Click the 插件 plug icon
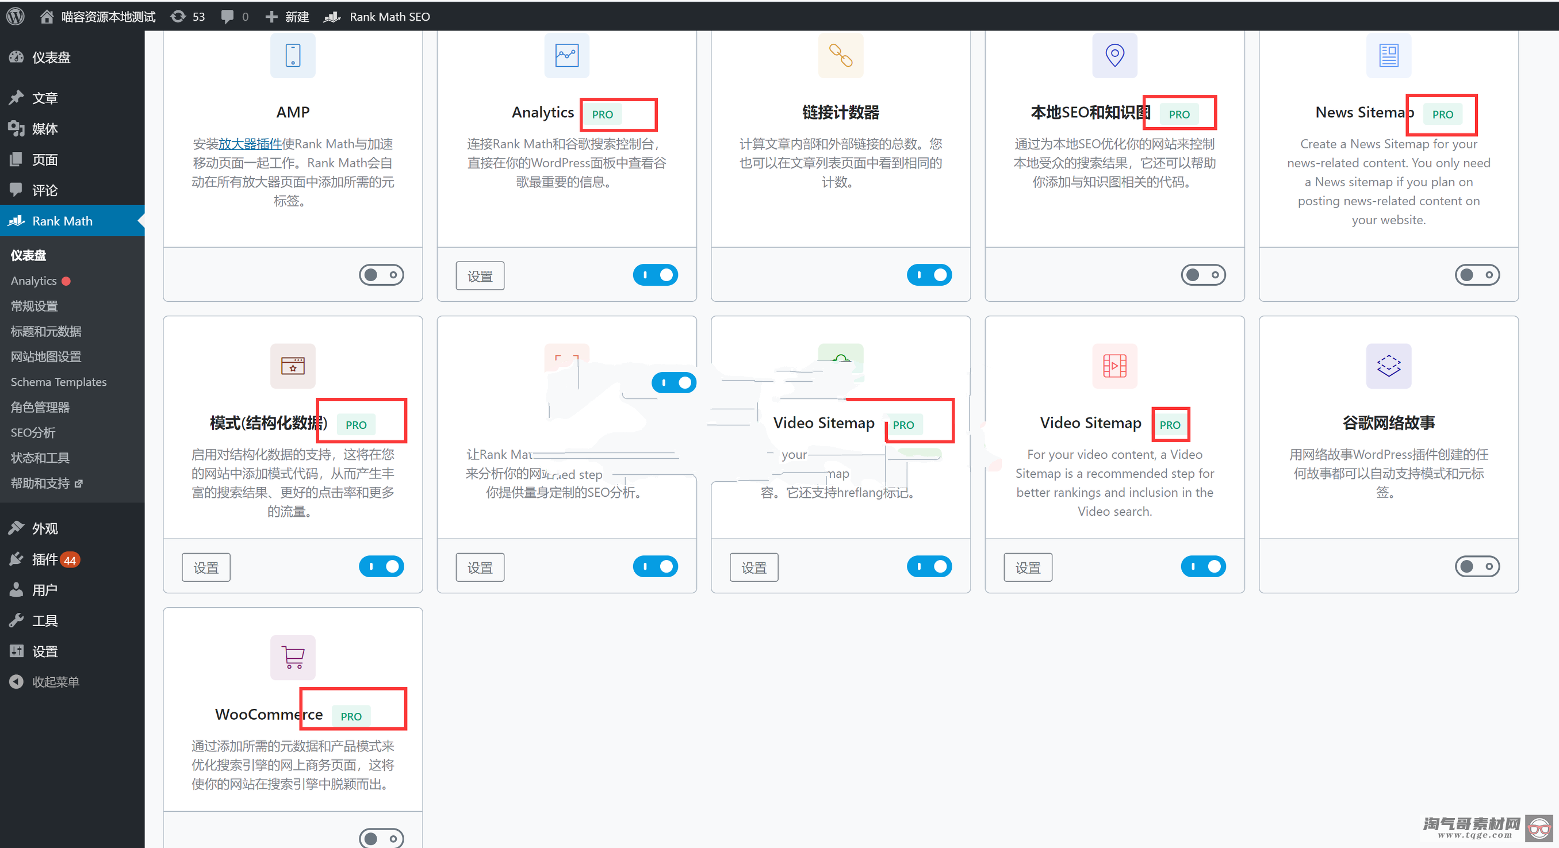This screenshot has width=1559, height=848. (16, 559)
